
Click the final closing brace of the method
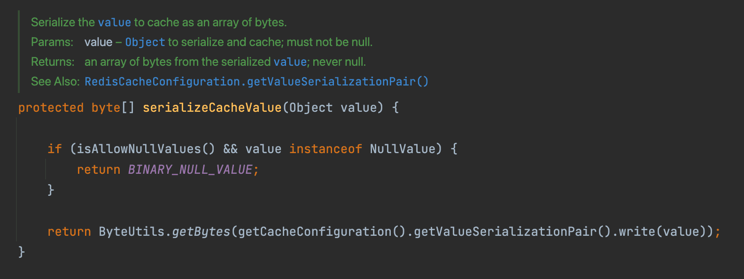21,252
